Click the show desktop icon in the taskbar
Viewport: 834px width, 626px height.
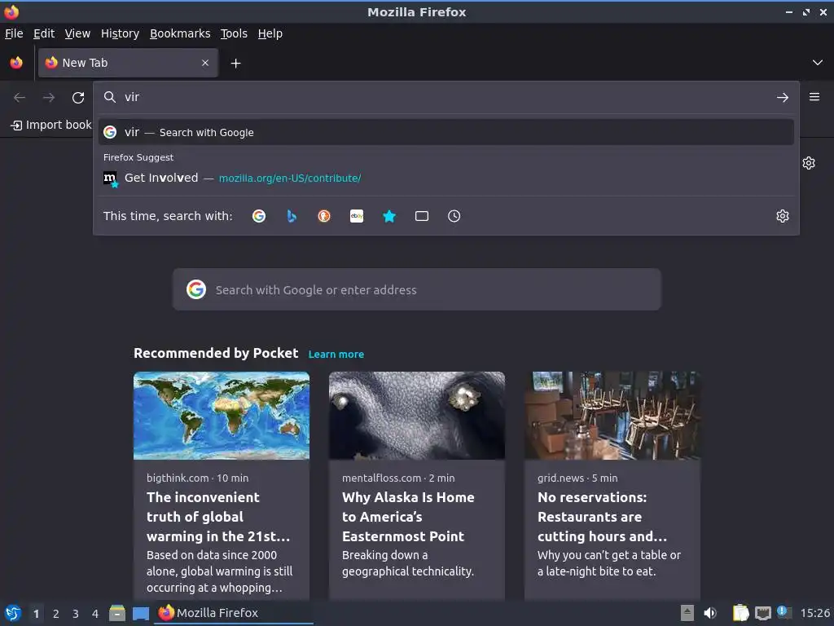141,613
